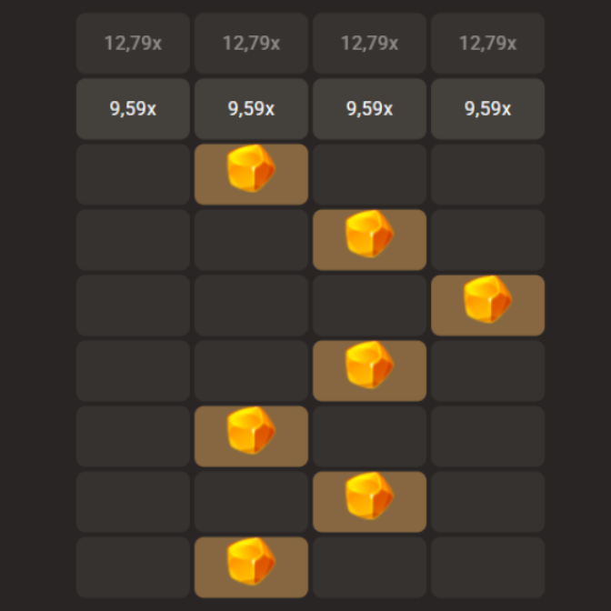
Task: Pick the second 9,59x tile from the left
Action: pyautogui.click(x=251, y=108)
